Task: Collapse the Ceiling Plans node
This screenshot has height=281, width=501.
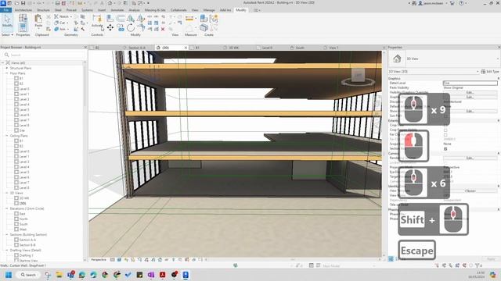Action: (x=7, y=135)
